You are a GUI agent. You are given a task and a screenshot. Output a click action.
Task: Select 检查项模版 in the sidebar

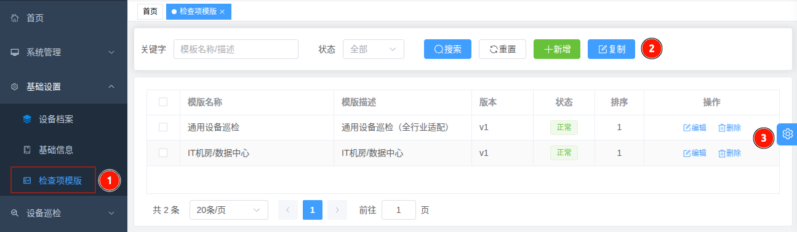pyautogui.click(x=63, y=180)
